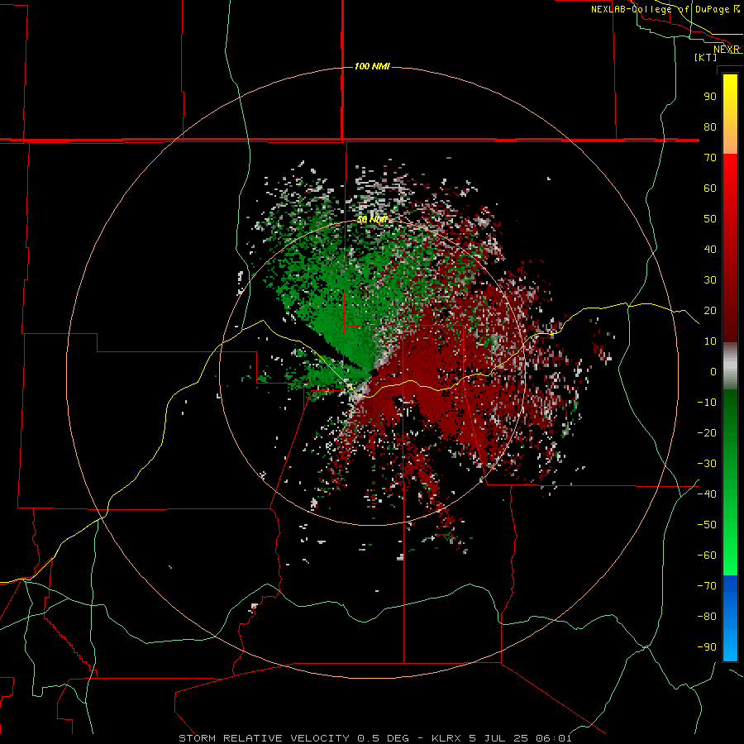The height and width of the screenshot is (744, 744).
Task: Click the 50 value on the velocity scale
Action: 710,219
